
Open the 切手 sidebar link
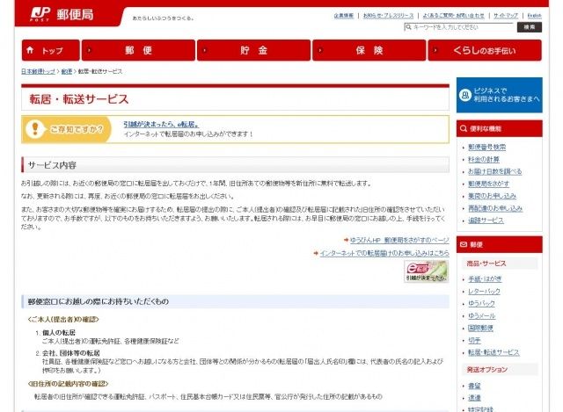pyautogui.click(x=474, y=340)
